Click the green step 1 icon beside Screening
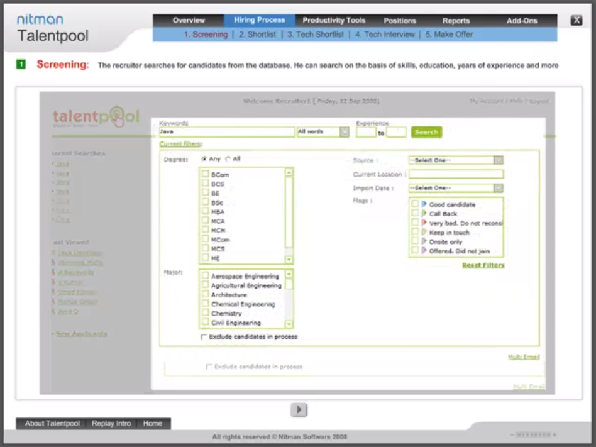This screenshot has height=447, width=596. [21, 64]
